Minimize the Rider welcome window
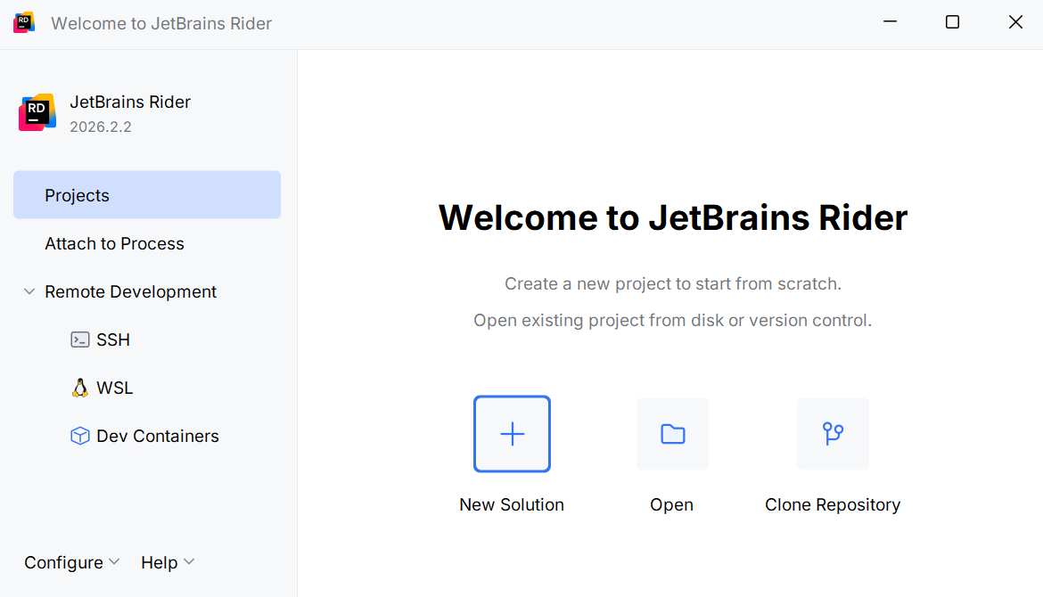Image resolution: width=1043 pixels, height=597 pixels. pyautogui.click(x=890, y=22)
